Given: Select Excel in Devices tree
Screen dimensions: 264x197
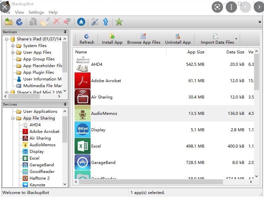Looking at the screenshot, I should click(x=34, y=158).
